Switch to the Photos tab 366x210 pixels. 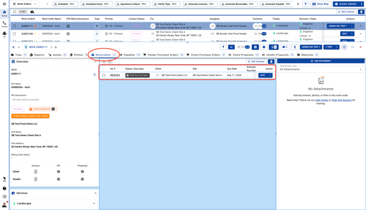(78, 55)
